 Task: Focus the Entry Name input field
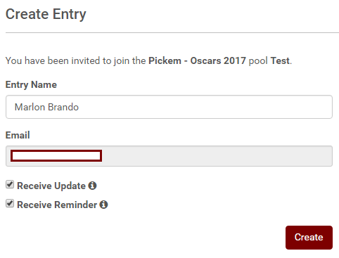[169, 107]
